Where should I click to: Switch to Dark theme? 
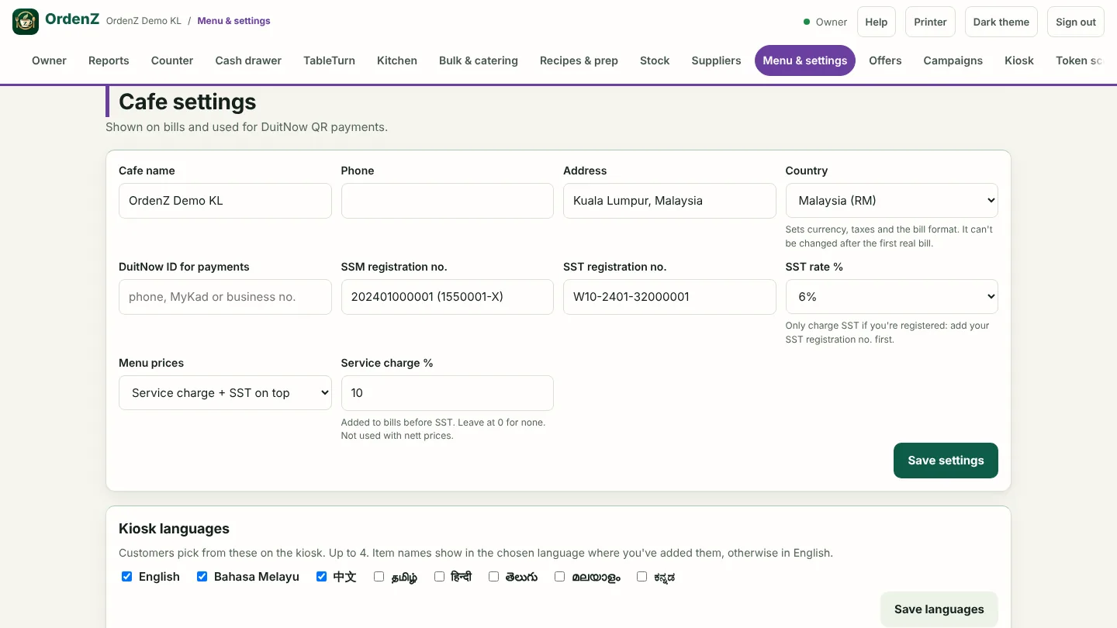[1001, 22]
